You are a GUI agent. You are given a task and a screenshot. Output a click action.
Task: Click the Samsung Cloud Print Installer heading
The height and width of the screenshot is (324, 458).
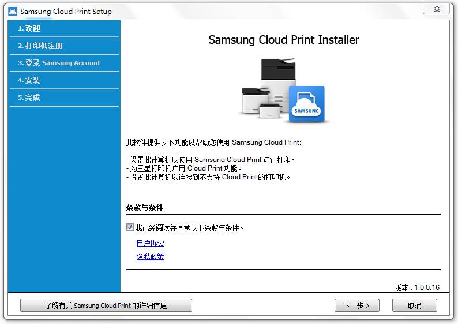pos(284,40)
